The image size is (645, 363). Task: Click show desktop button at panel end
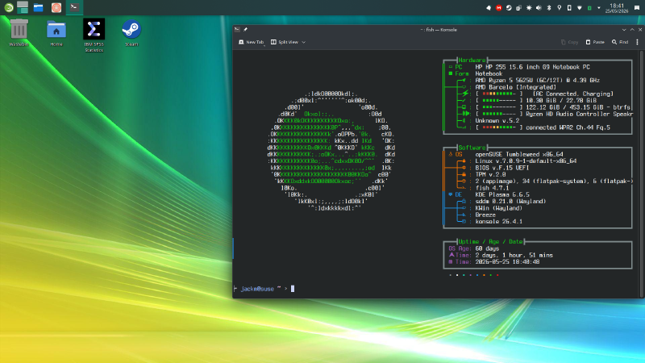click(637, 8)
